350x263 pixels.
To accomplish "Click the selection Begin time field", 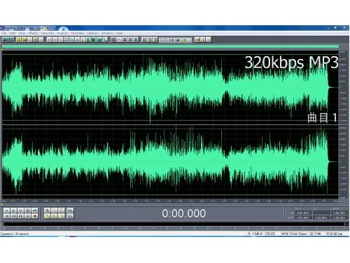I will (x=303, y=213).
